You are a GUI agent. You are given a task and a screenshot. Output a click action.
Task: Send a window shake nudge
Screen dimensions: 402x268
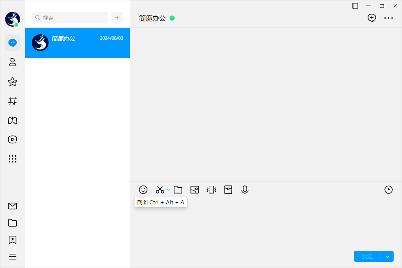(211, 190)
